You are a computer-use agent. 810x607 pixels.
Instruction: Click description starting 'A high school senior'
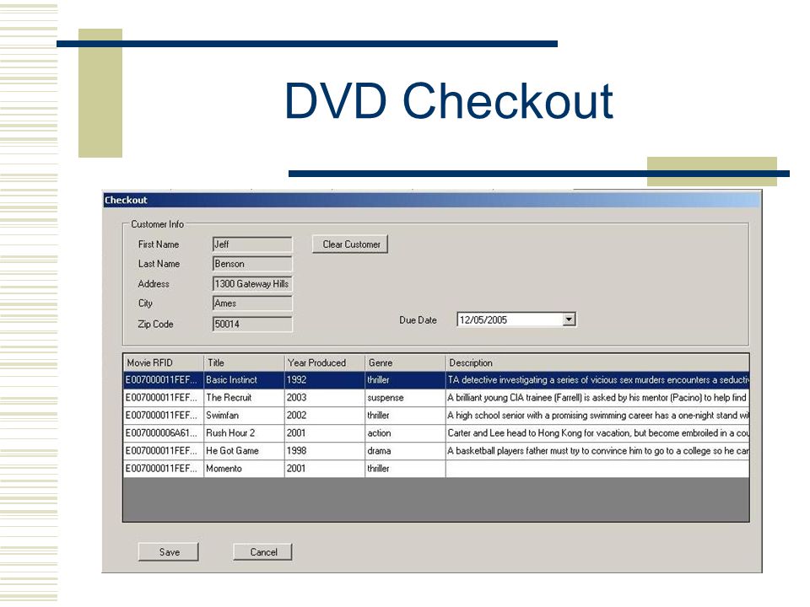[597, 416]
